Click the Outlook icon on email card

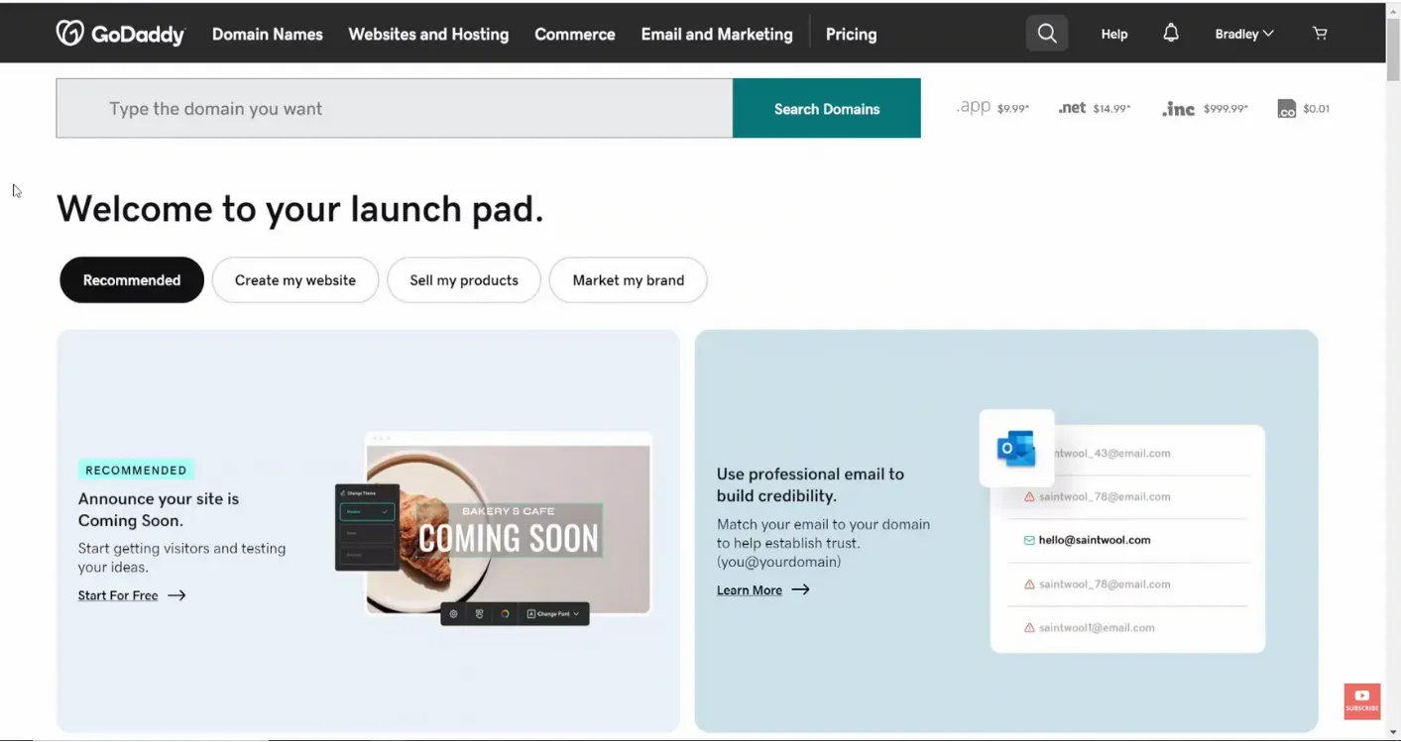pos(1016,449)
